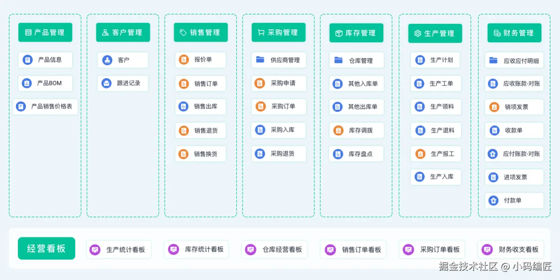Select the 应收账款-对账 entry
Viewport: 560px width, 280px height.
[x=514, y=84]
